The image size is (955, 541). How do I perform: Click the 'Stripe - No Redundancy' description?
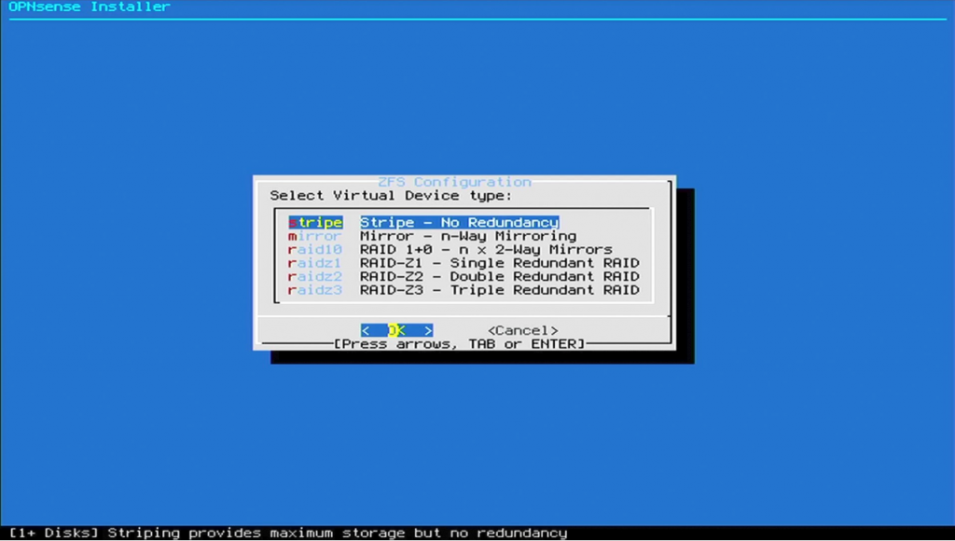459,222
